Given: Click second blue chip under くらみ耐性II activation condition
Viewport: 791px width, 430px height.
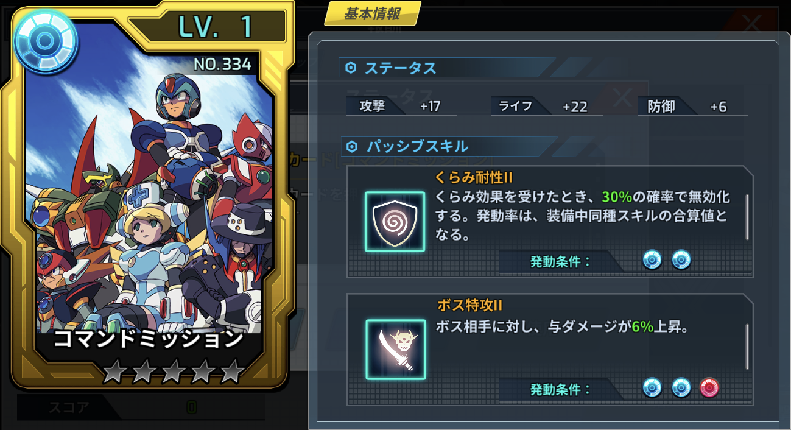Looking at the screenshot, I should pos(681,261).
